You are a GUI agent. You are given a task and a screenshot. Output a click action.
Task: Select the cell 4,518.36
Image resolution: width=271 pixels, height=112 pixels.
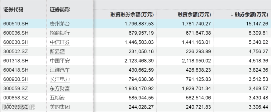[258, 61]
